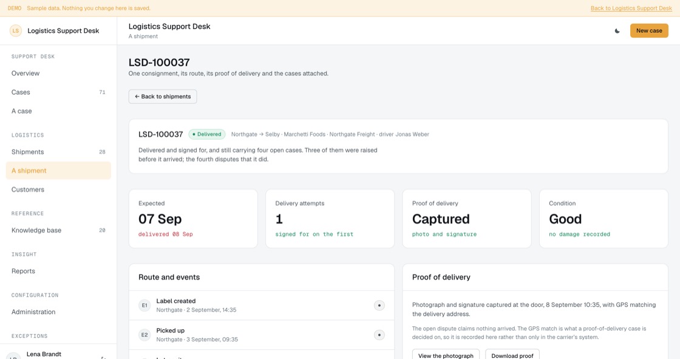Open Shipments in the sidebar

pyautogui.click(x=58, y=152)
